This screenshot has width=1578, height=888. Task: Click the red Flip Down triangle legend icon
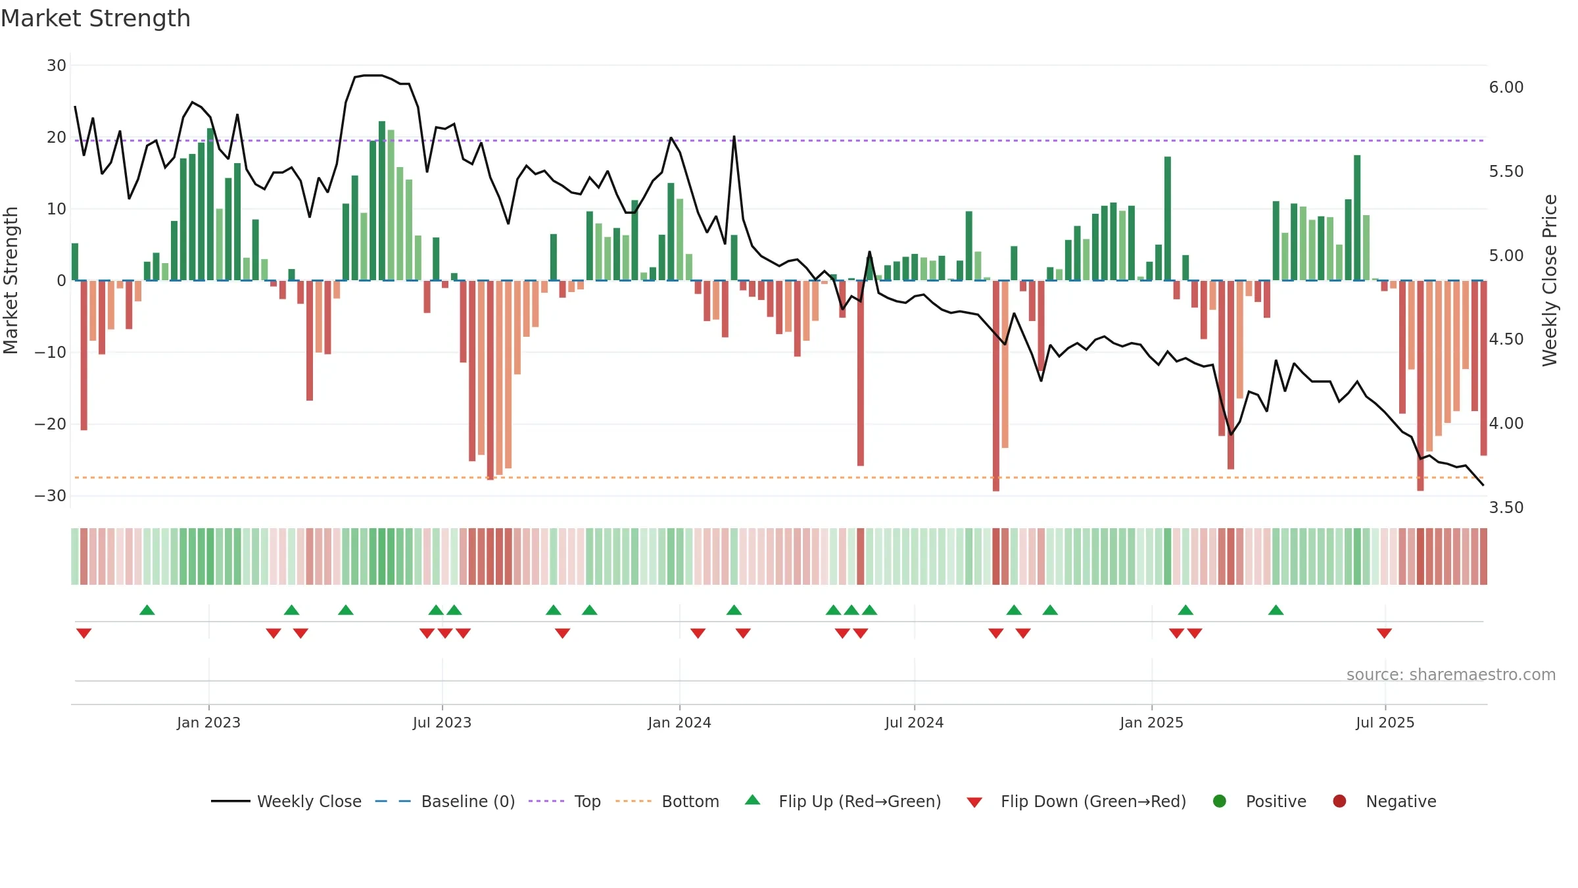pos(974,802)
